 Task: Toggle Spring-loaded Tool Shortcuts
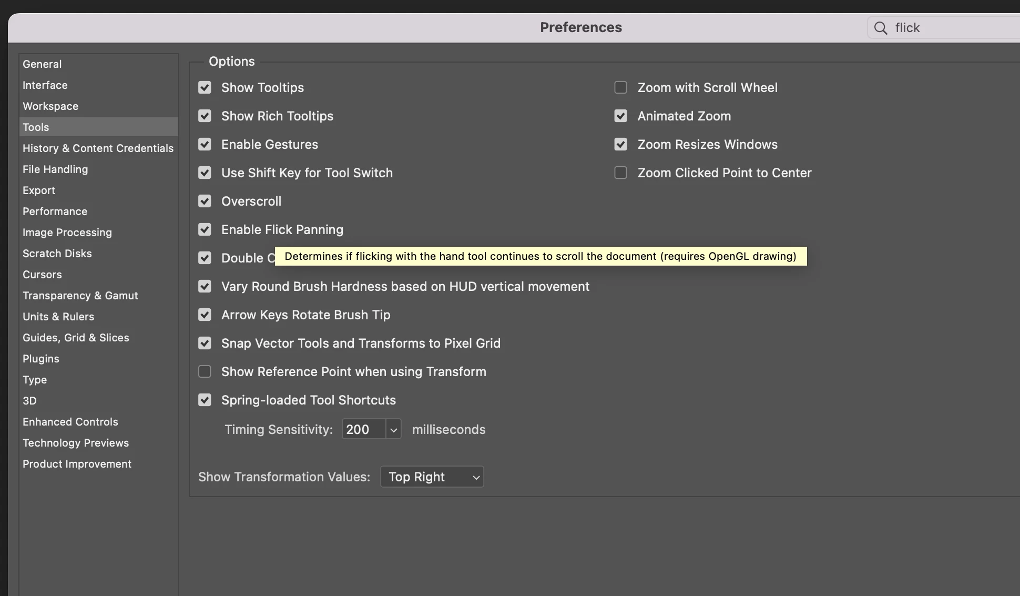[205, 400]
